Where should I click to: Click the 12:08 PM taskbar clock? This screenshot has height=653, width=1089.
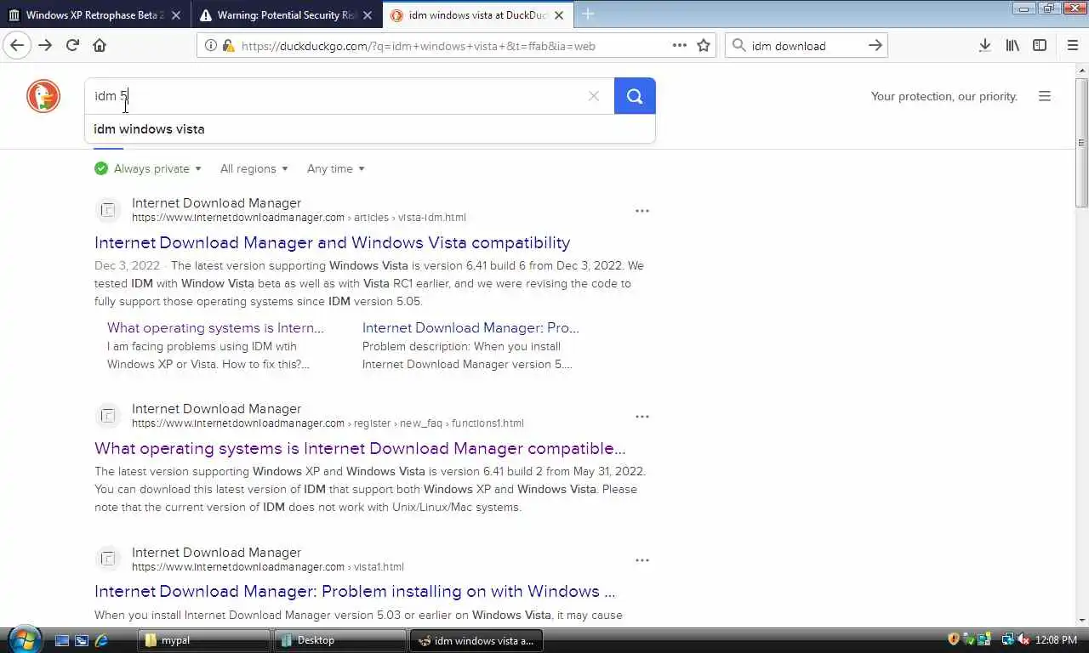pyautogui.click(x=1057, y=640)
